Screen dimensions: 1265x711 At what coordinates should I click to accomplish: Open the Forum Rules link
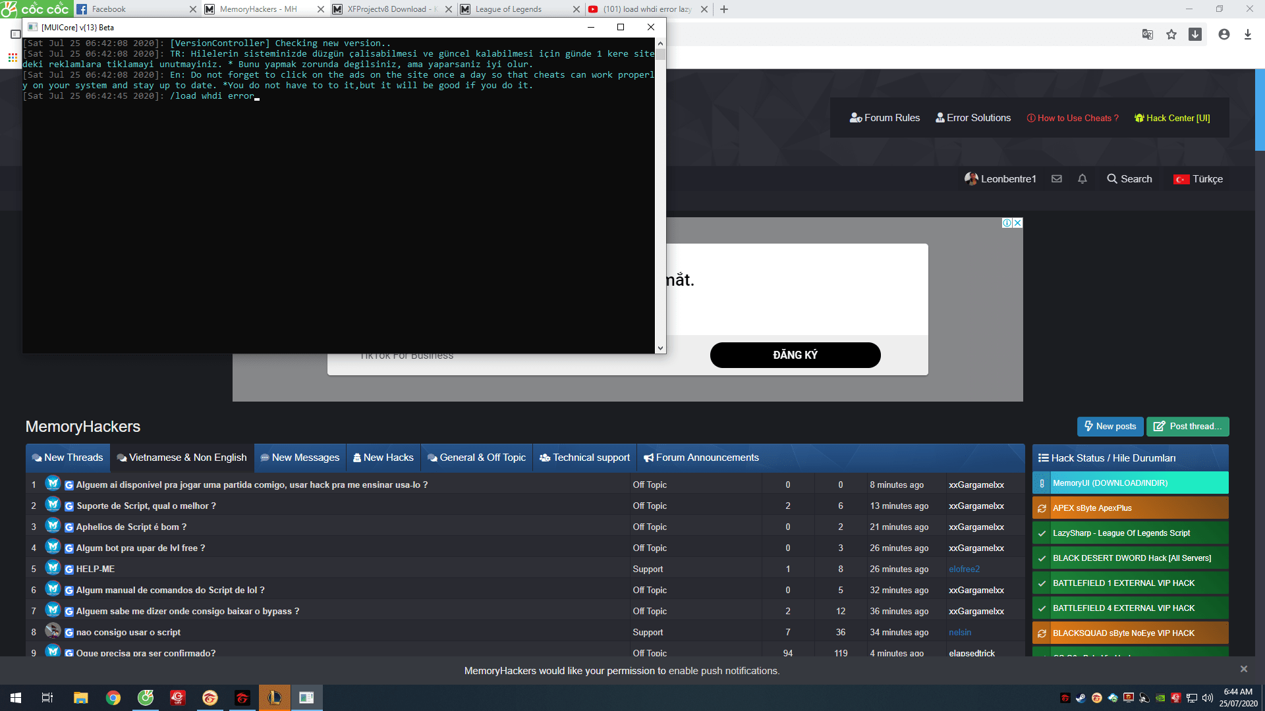tap(885, 118)
